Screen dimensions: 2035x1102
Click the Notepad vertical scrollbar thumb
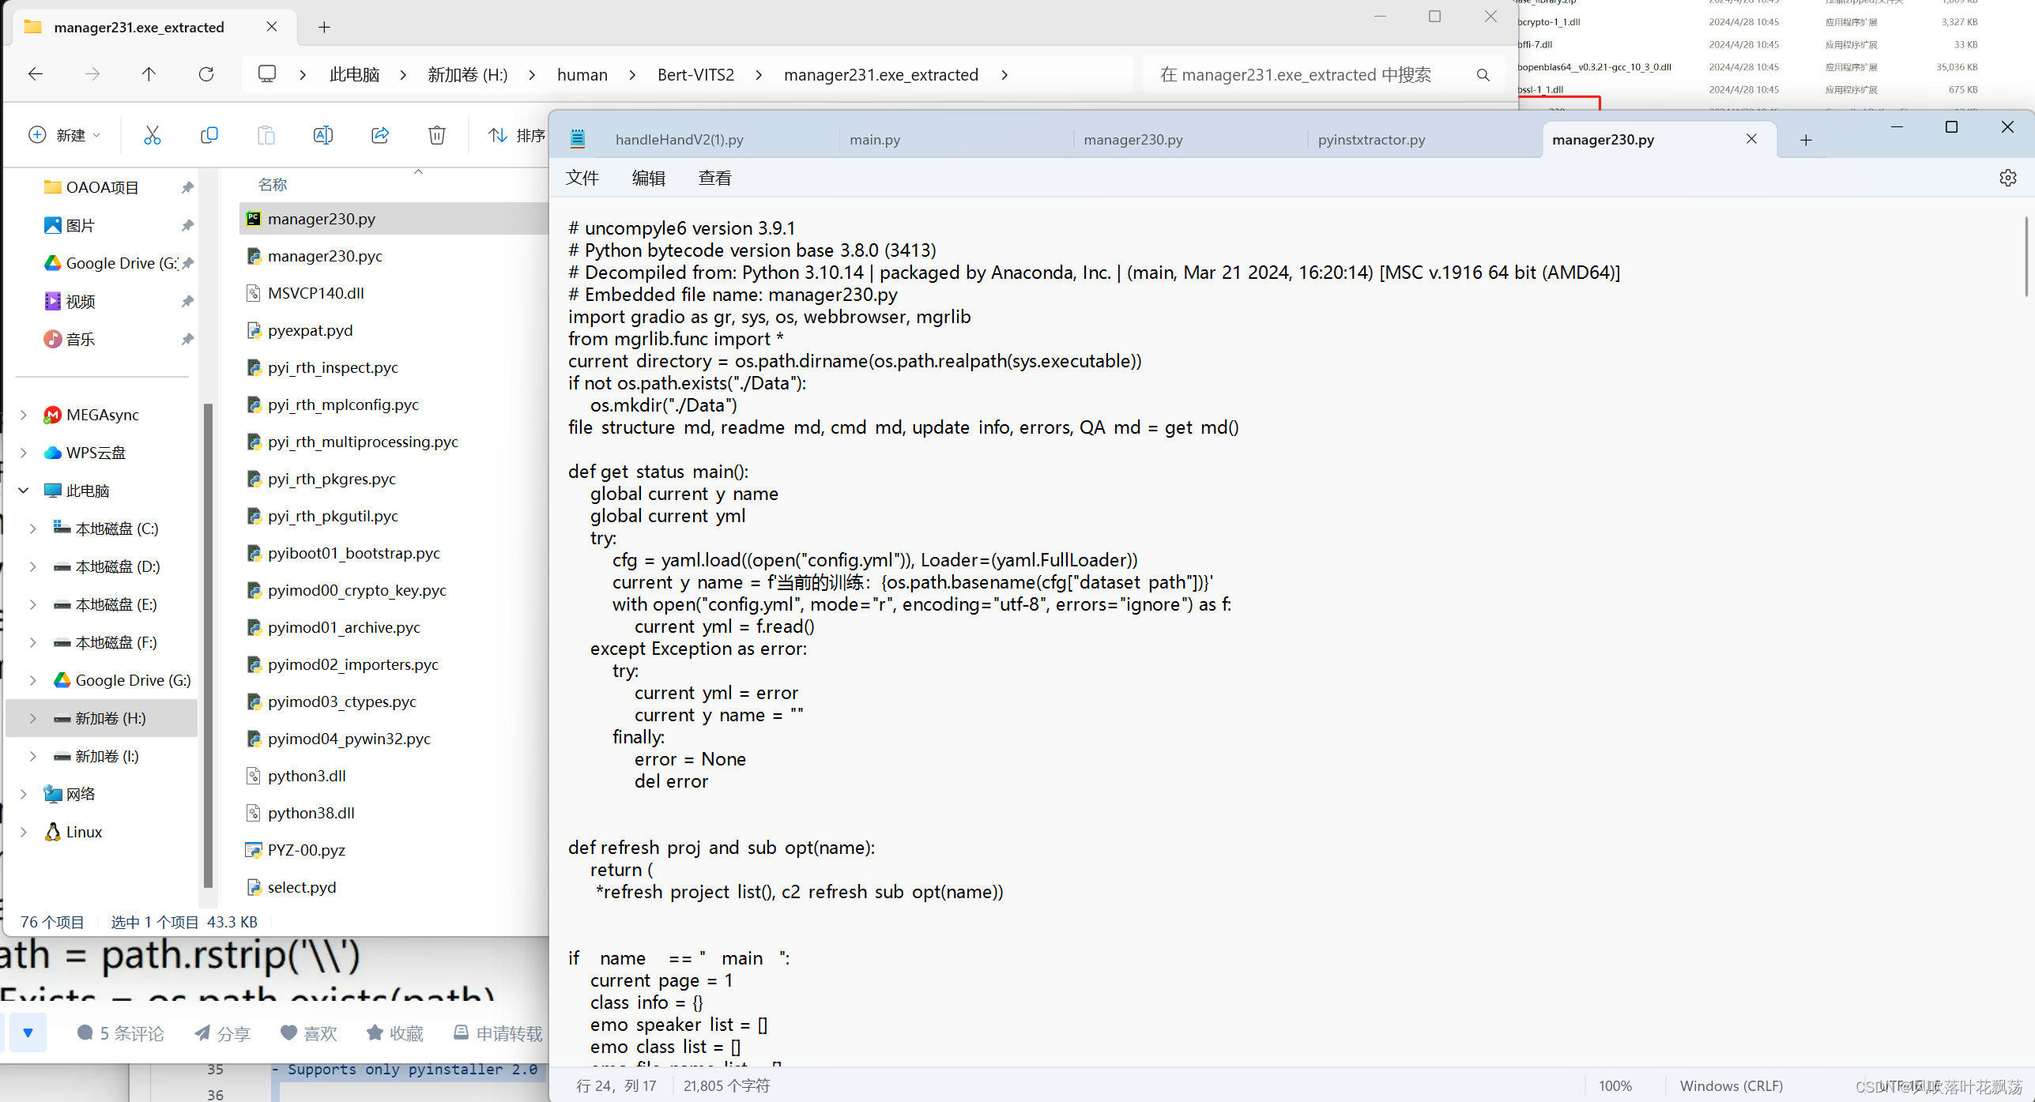[2026, 257]
